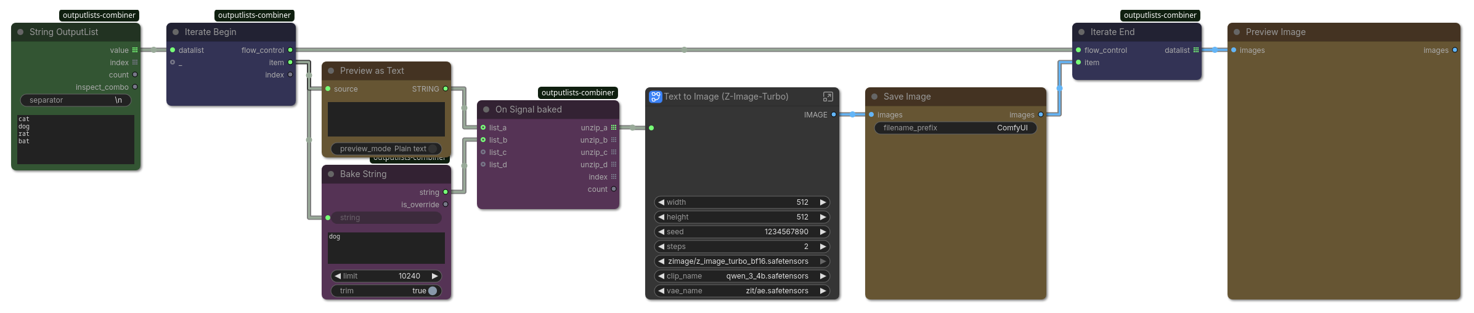The height and width of the screenshot is (313, 1474).
Task: Increase the limit value with right arrow
Action: coord(434,276)
